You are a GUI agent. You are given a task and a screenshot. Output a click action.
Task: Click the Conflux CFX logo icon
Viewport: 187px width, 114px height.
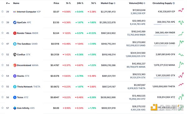[x=15, y=55]
